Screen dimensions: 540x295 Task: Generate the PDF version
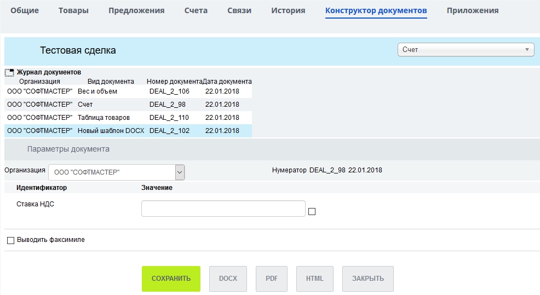(x=272, y=279)
